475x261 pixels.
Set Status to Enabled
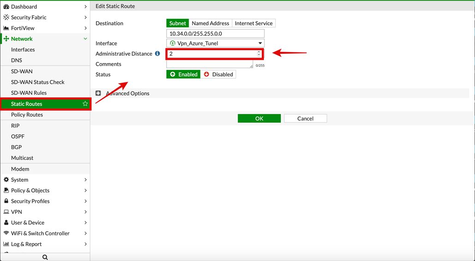183,75
